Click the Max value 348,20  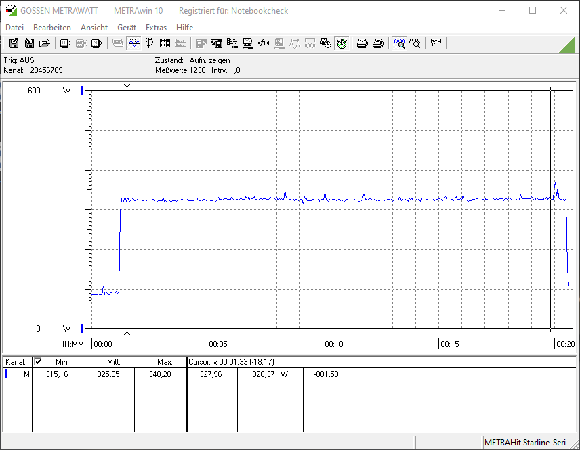[160, 374]
